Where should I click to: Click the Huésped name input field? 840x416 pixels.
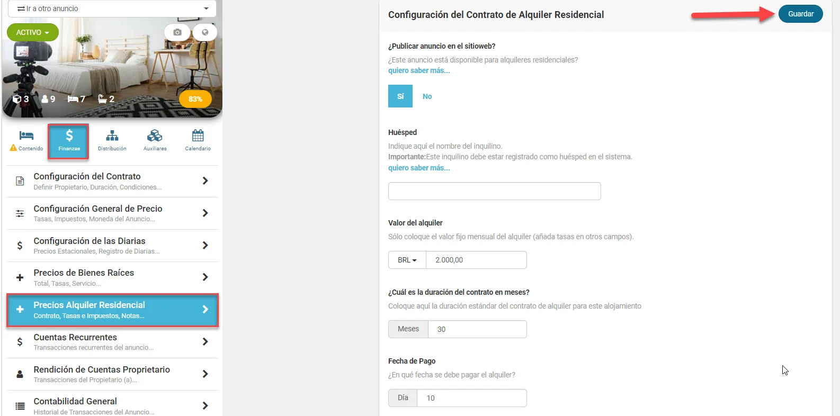click(x=494, y=191)
